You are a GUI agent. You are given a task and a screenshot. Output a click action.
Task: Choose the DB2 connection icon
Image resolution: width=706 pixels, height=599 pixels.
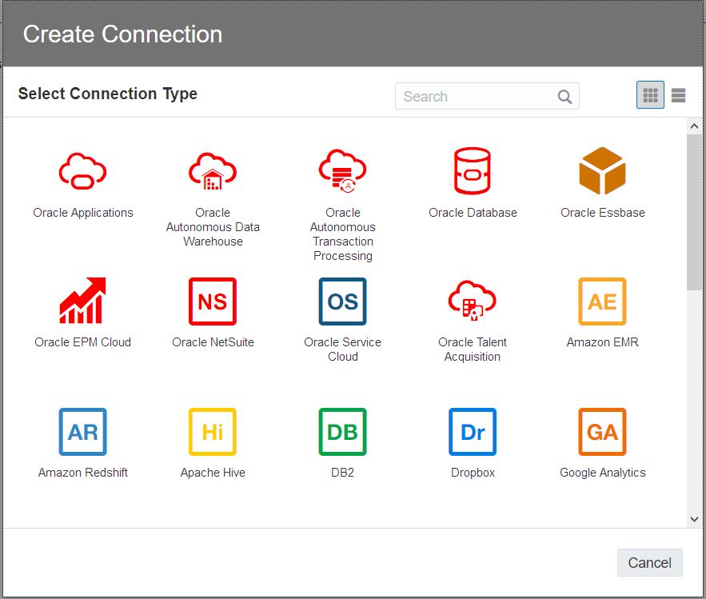tap(342, 432)
